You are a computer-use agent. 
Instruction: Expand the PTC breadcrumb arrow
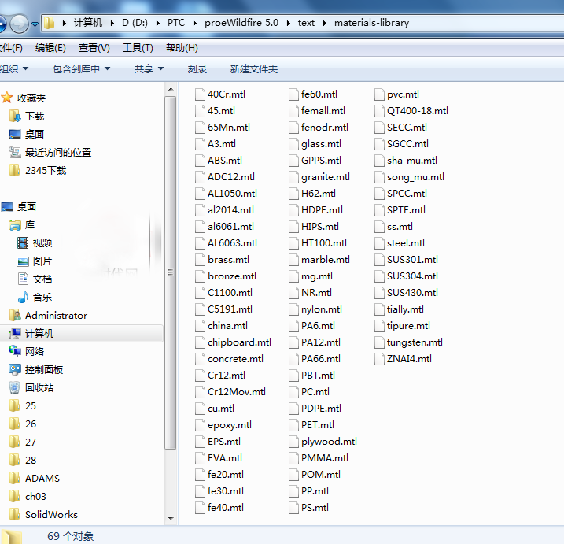click(194, 23)
